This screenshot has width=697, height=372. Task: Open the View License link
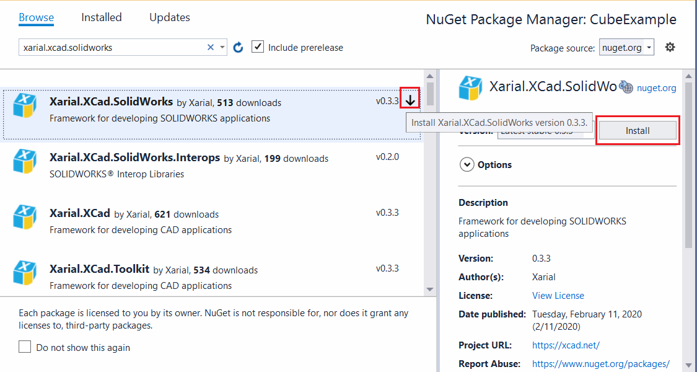point(558,296)
